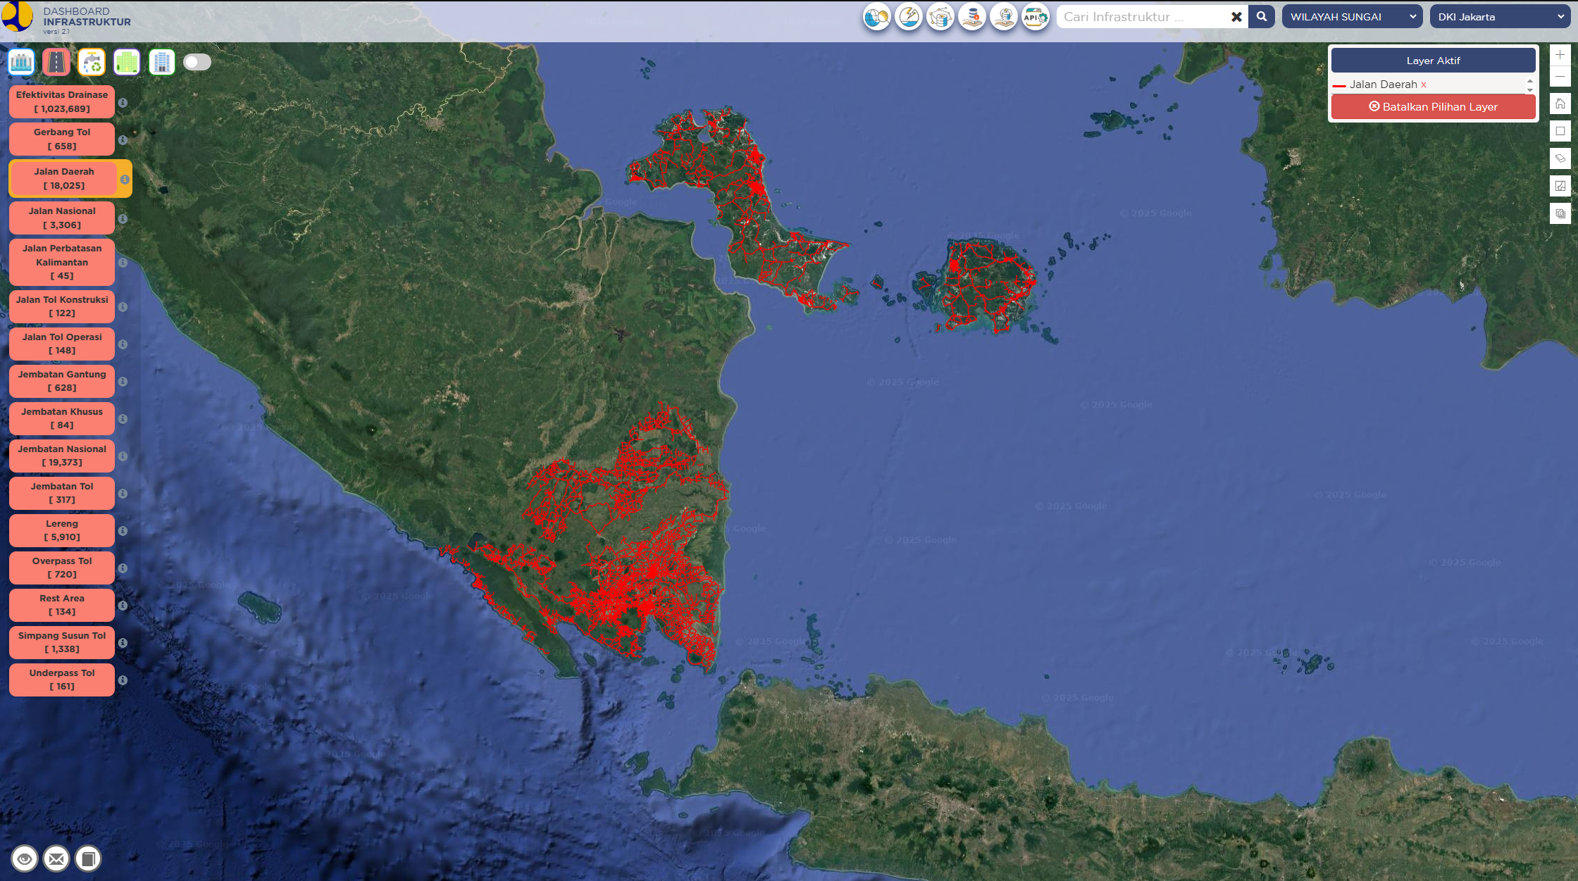This screenshot has height=881, width=1578.
Task: Click the green housing buildings category icon
Action: click(x=127, y=62)
